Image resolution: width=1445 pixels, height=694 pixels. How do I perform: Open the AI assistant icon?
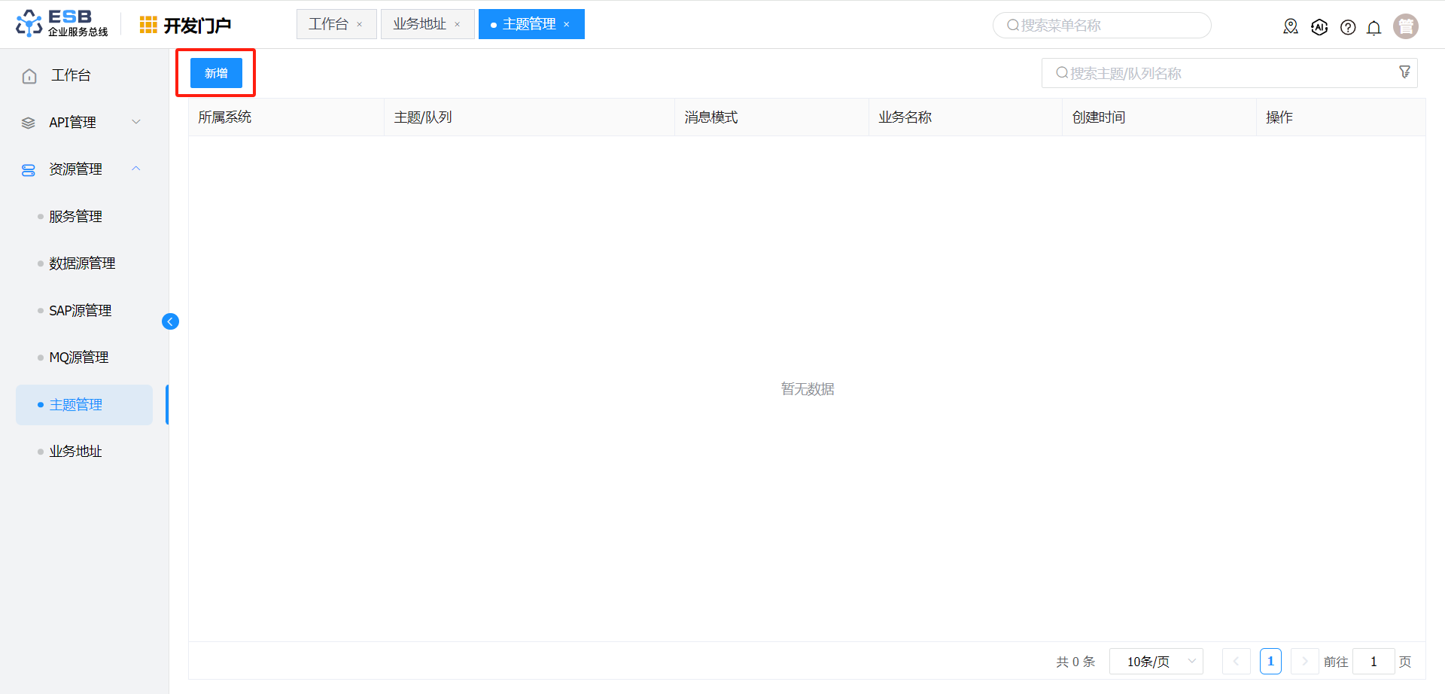point(1319,27)
